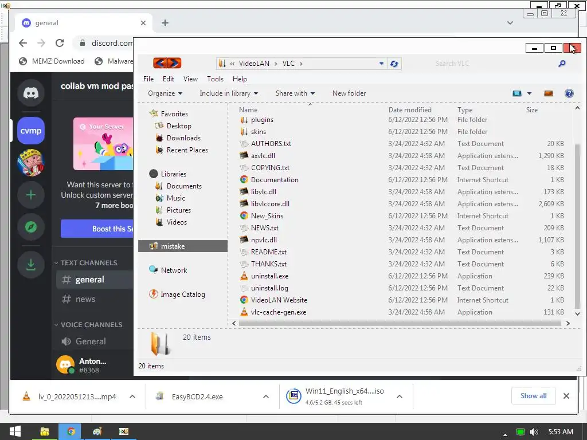Open options for the lv_0 mp4 download
The width and height of the screenshot is (587, 440).
[132, 396]
